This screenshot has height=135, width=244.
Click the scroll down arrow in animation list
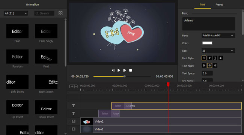pyautogui.click(x=66, y=134)
